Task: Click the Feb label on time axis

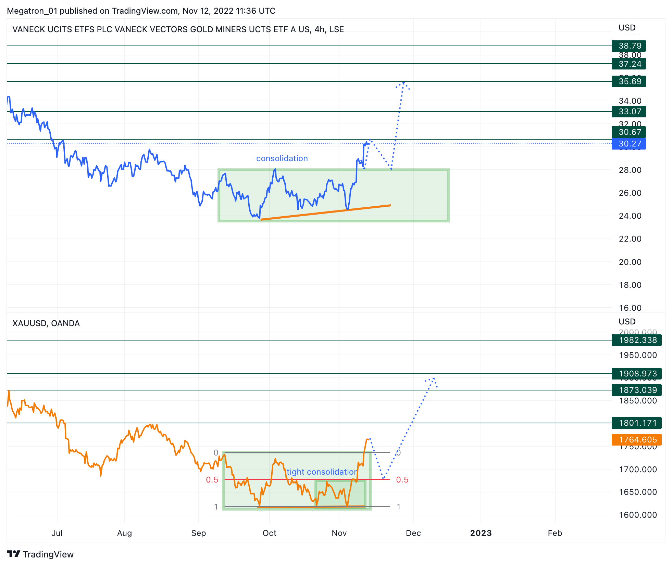Action: click(555, 533)
